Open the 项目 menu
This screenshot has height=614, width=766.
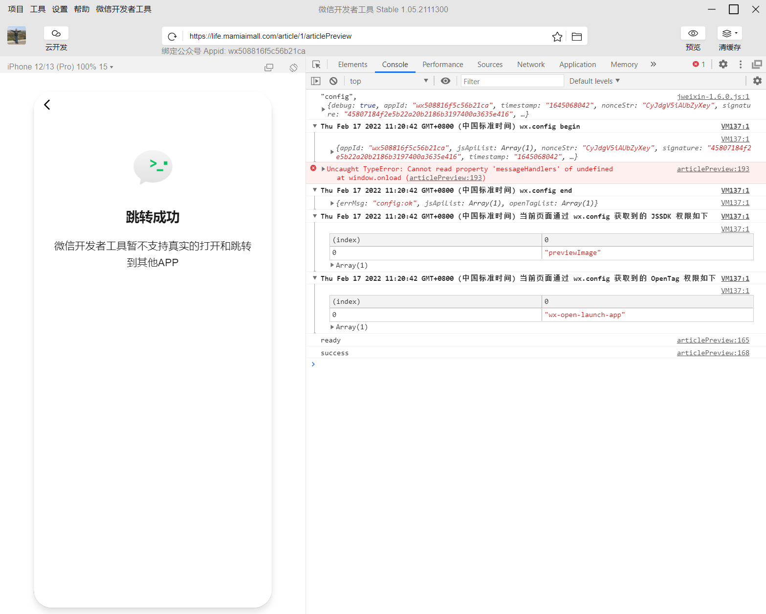click(x=16, y=9)
